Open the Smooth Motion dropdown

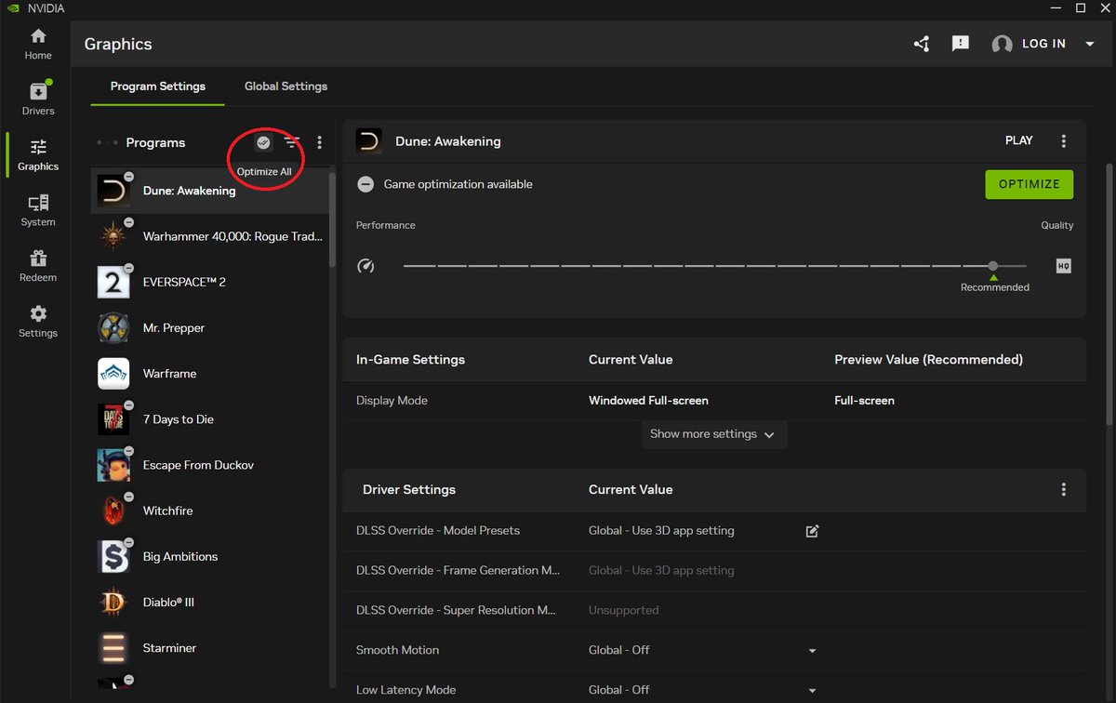812,651
